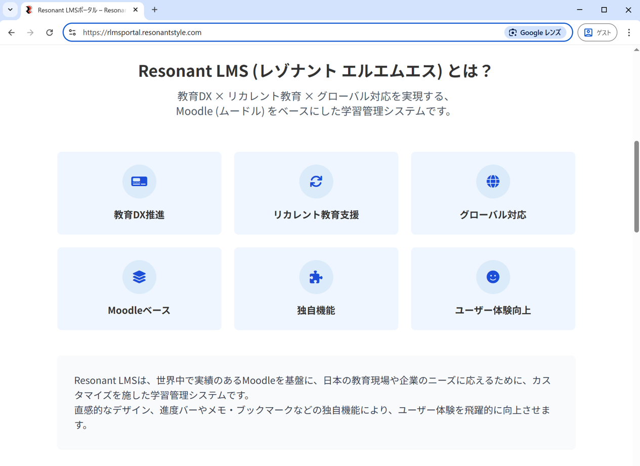Click the リカレント教育支援 refresh icon
640x466 pixels.
316,181
